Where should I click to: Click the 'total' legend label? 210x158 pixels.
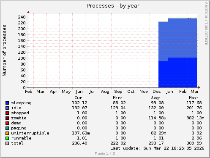pos(17,143)
